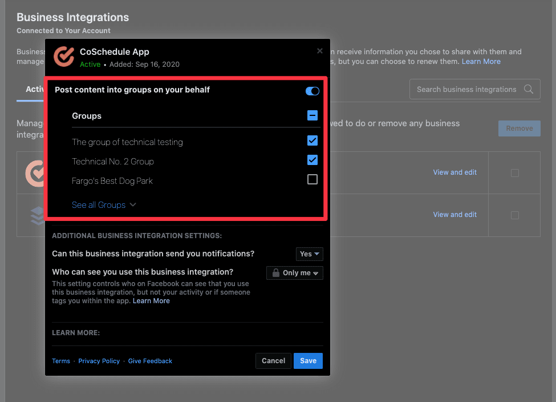Toggle Post content into groups switch

click(x=313, y=91)
